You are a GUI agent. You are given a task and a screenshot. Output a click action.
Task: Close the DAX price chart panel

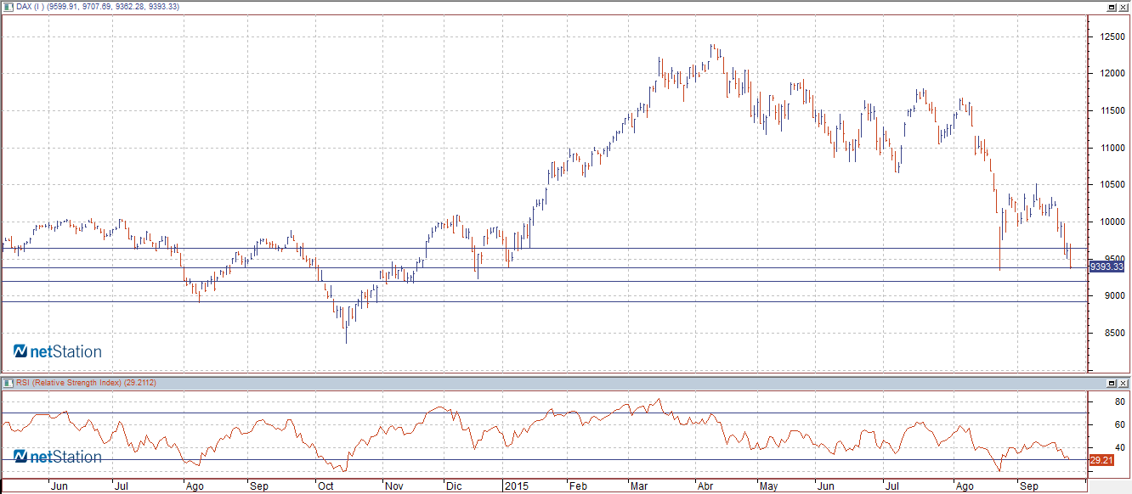1124,7
